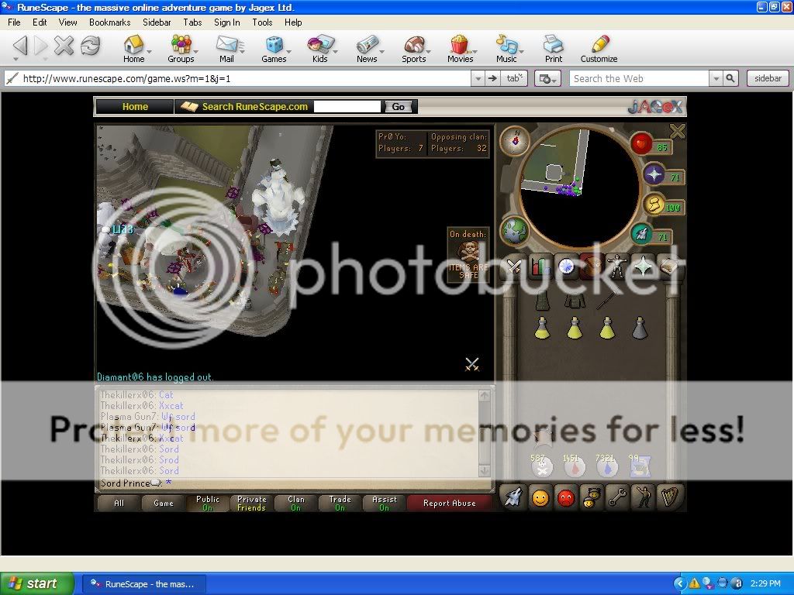Open the address bar history dropdown
This screenshot has width=794, height=595.
478,78
